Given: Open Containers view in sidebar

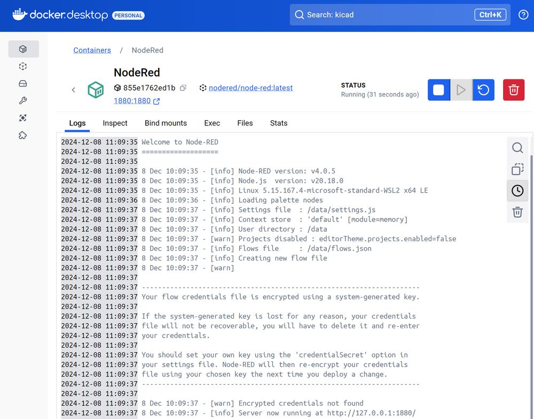Looking at the screenshot, I should click(23, 49).
